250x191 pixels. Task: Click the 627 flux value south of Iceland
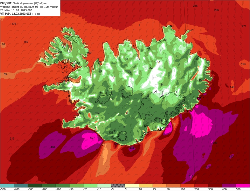pos(92,138)
